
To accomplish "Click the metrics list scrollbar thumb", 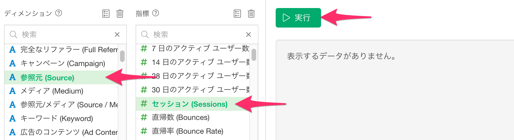I will tap(254, 55).
